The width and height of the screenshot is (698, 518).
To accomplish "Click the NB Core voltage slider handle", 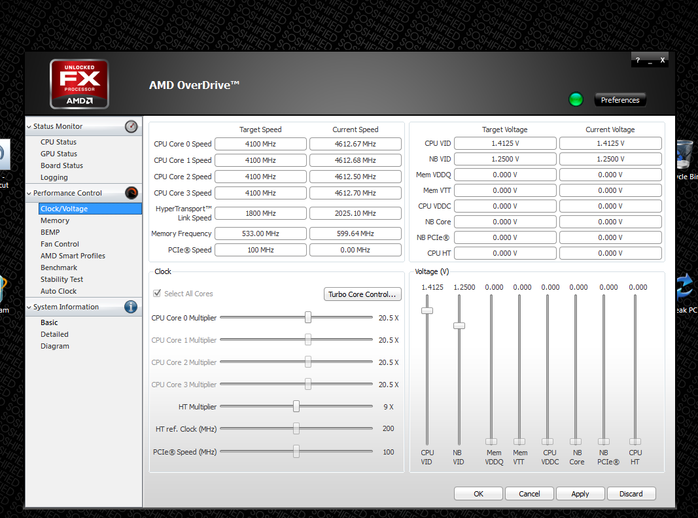I will pyautogui.click(x=576, y=441).
